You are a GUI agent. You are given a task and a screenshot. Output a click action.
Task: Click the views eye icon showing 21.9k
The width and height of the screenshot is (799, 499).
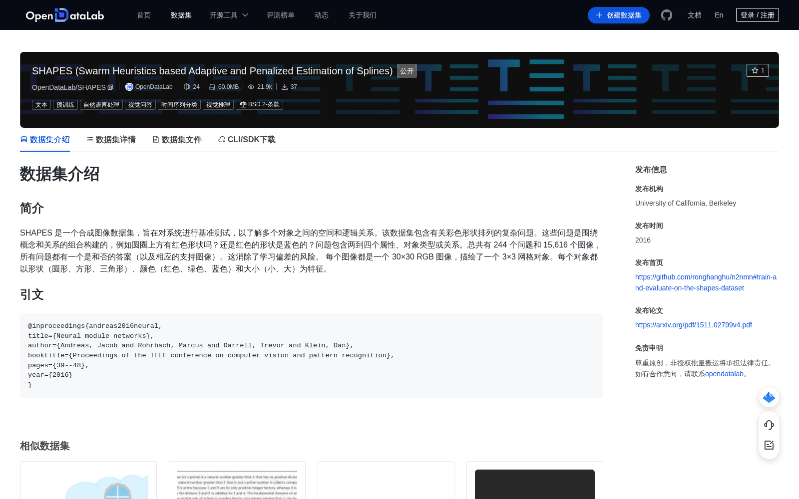click(x=251, y=87)
